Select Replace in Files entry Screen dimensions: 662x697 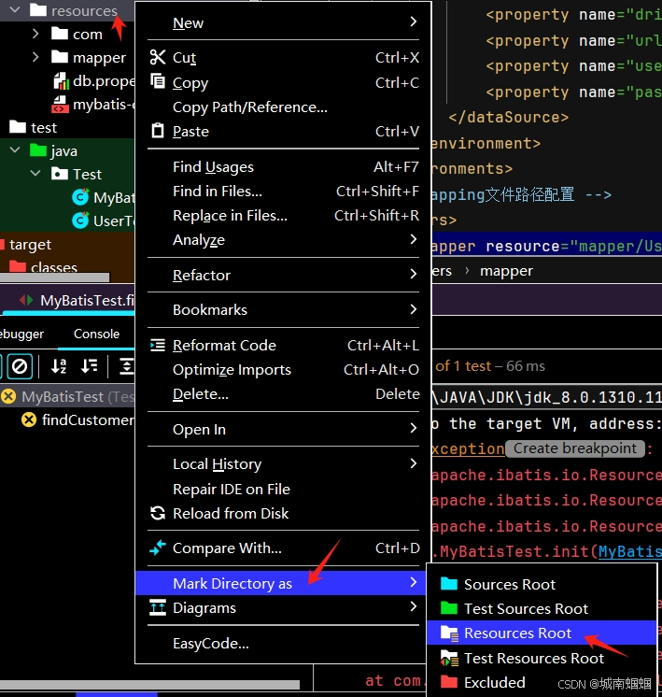(283, 215)
